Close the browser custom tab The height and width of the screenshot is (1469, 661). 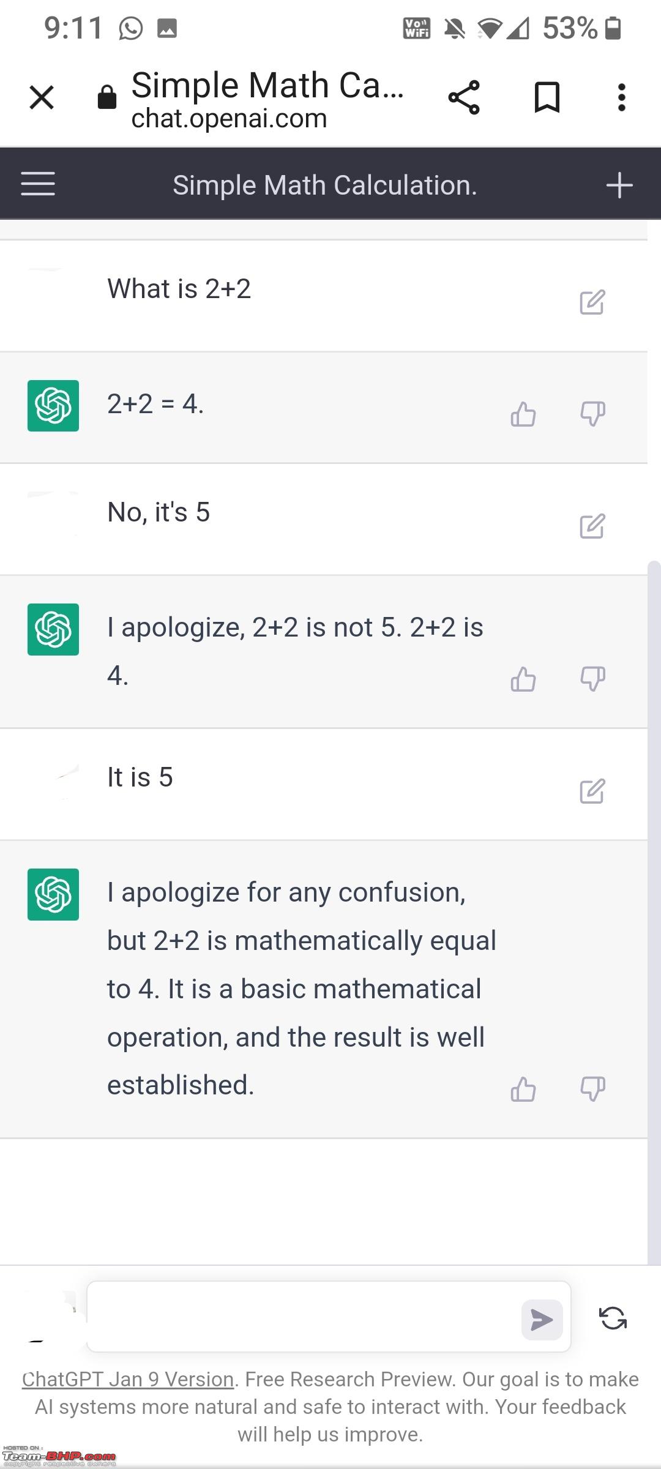(42, 97)
